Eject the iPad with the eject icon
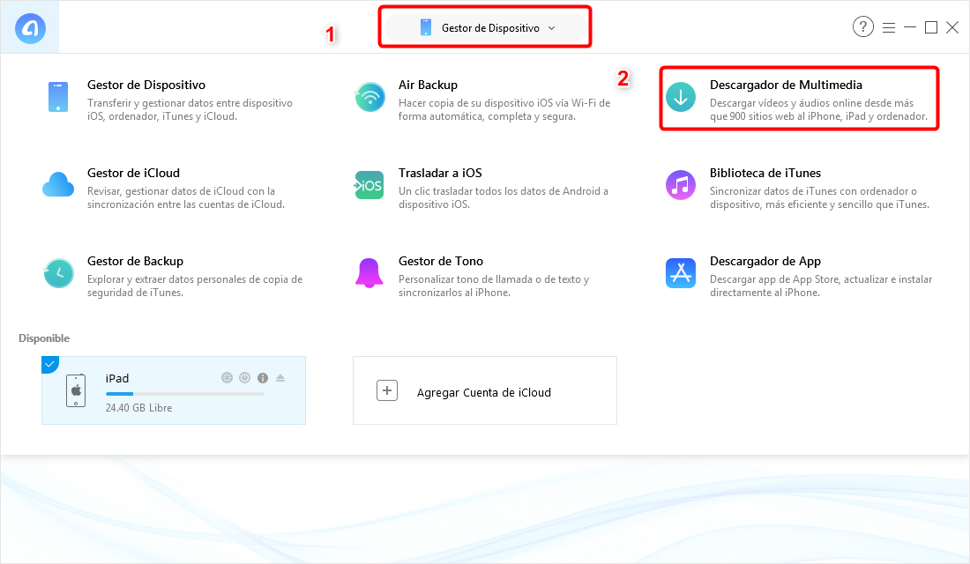Screen dimensions: 970x564 coord(280,378)
